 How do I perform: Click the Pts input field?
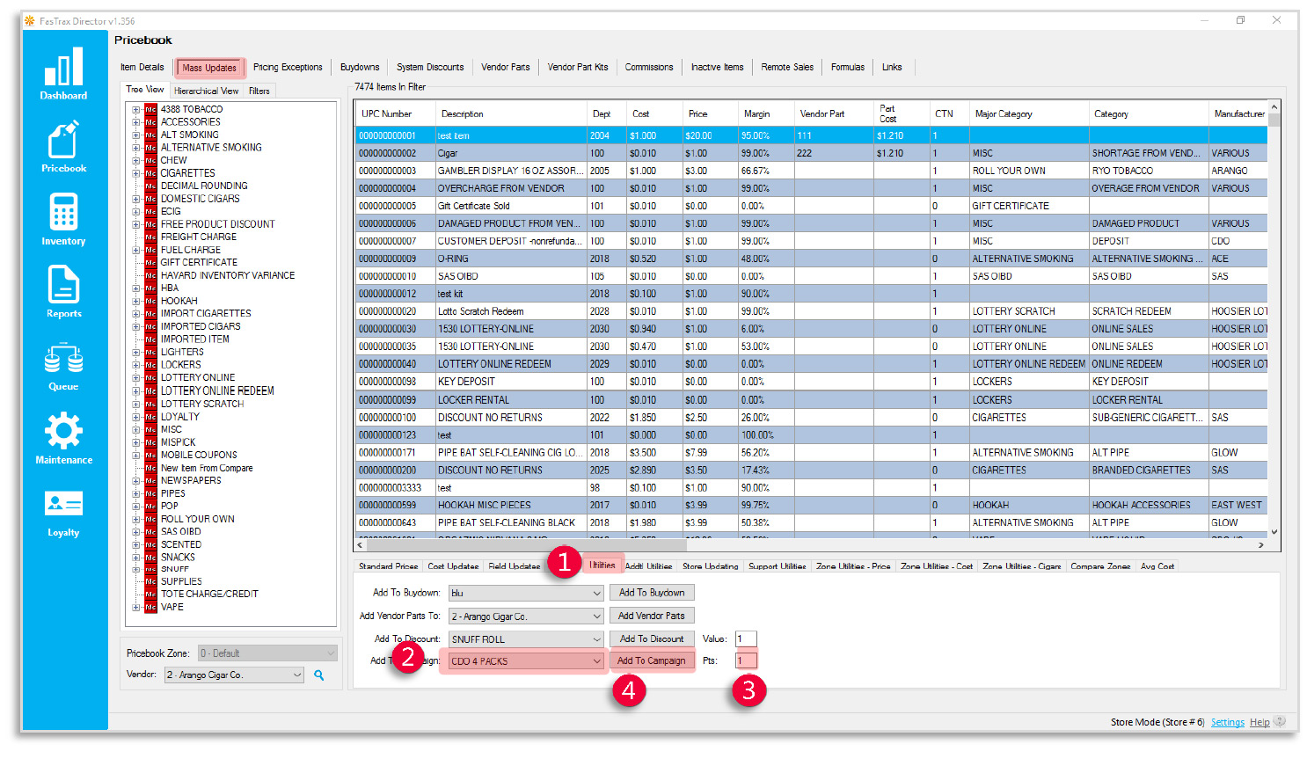746,660
